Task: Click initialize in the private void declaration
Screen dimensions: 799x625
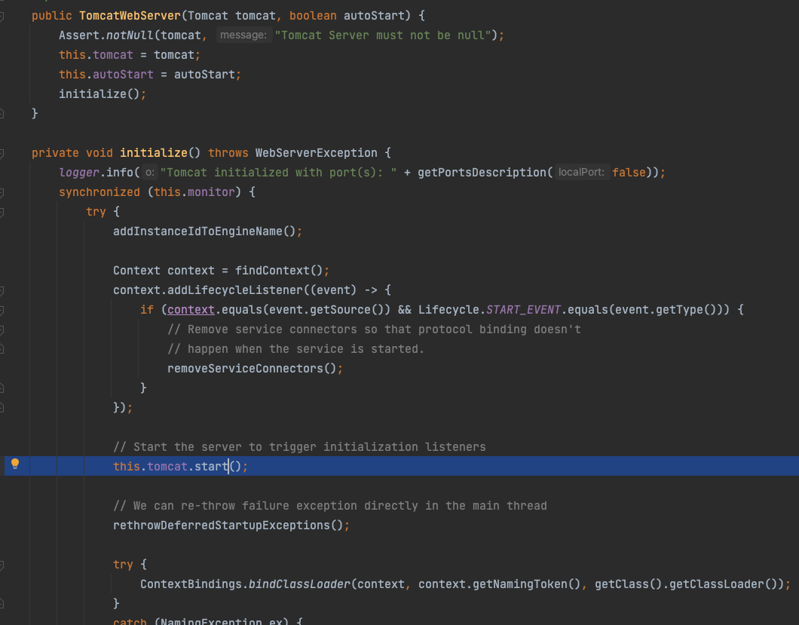Action: click(153, 153)
